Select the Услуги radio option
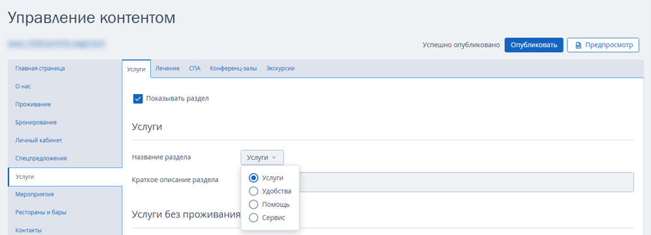Screen dimensions: 651x235 pos(253,178)
